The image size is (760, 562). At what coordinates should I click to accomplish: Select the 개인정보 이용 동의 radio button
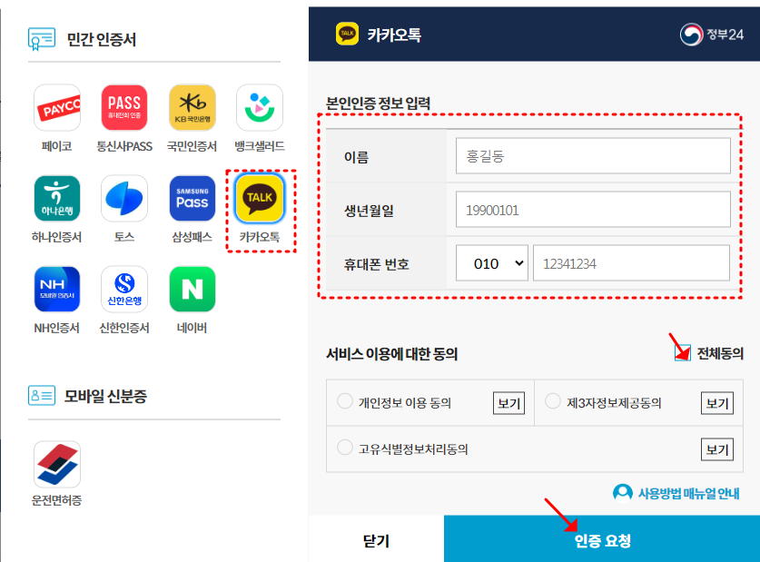tap(344, 401)
